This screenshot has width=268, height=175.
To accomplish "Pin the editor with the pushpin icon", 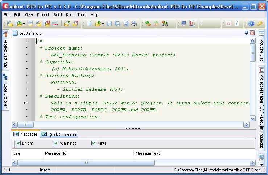I will [246, 33].
